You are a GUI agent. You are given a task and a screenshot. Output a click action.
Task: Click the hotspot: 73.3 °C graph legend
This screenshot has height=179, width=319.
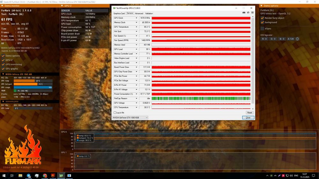[85, 138]
